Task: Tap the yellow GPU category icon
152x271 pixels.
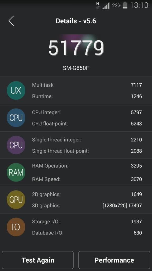Action: pyautogui.click(x=16, y=200)
